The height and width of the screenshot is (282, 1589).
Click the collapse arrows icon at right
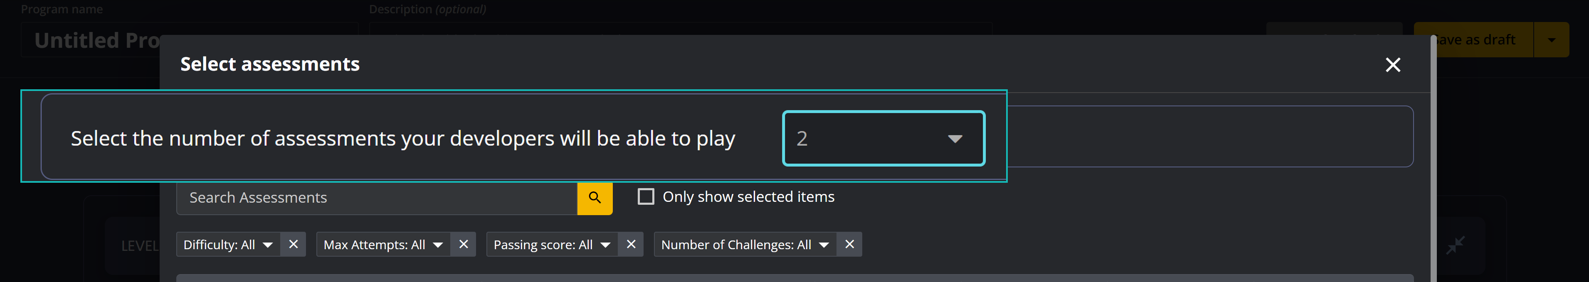(1455, 245)
